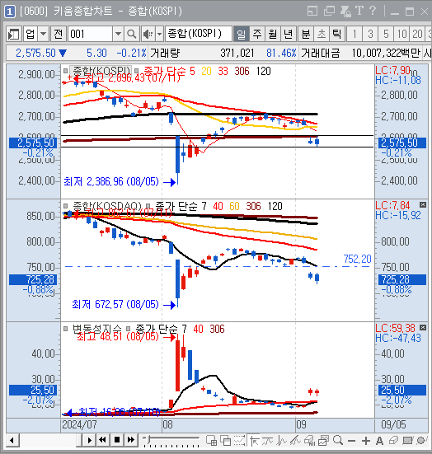
Task: Select the 일 daily period tab
Action: click(x=241, y=34)
